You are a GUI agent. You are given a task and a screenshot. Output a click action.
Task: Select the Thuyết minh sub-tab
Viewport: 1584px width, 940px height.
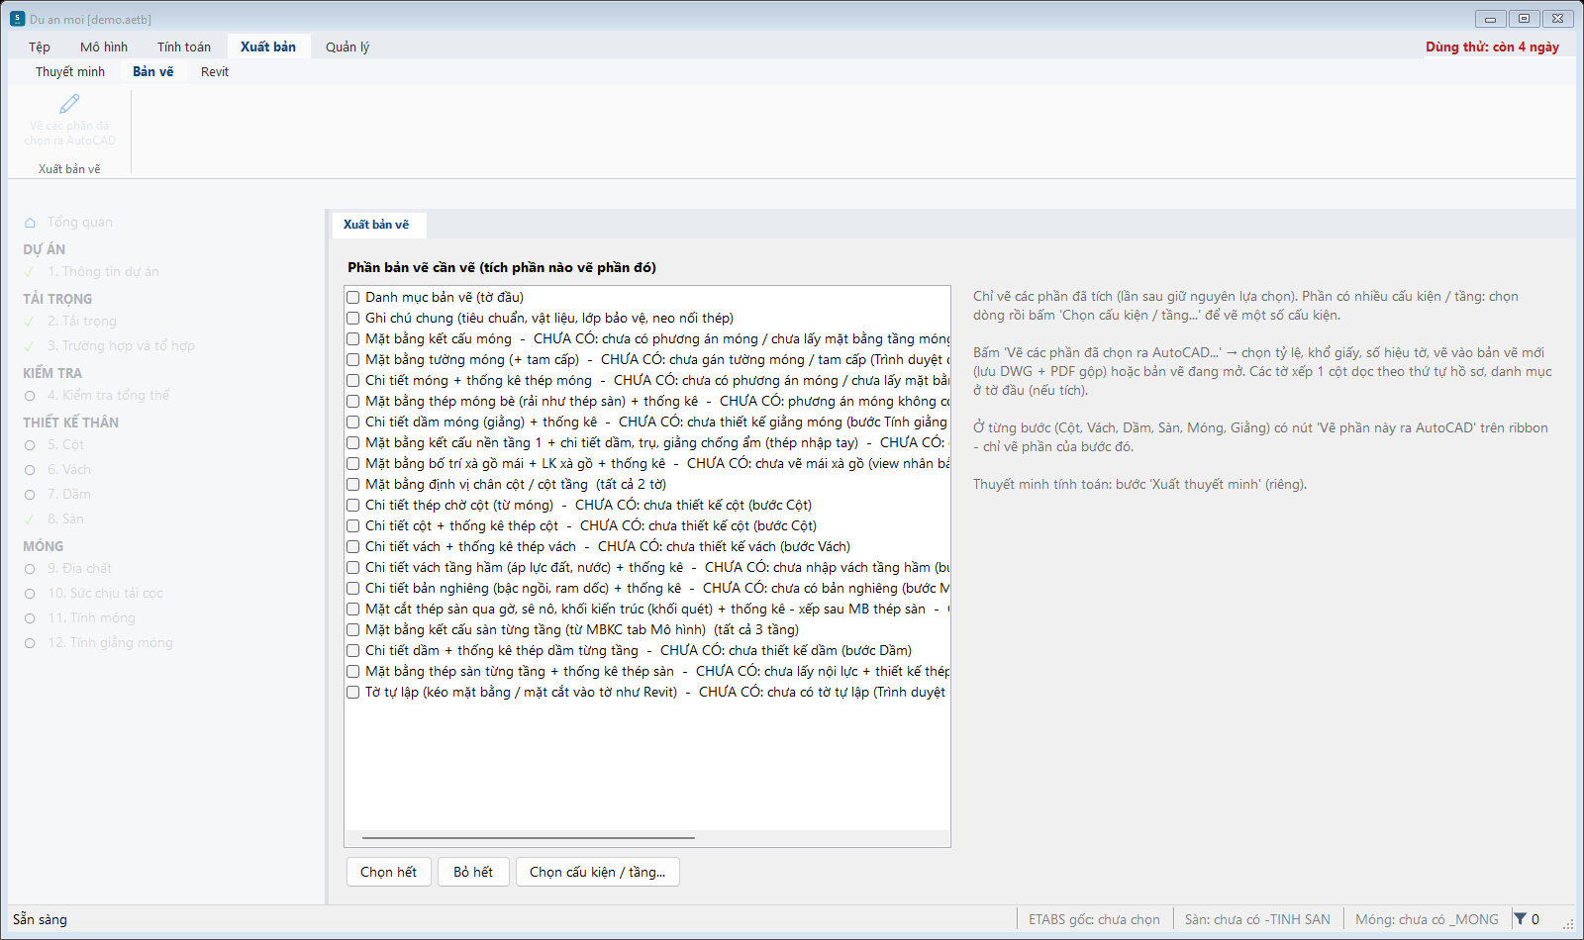[70, 71]
